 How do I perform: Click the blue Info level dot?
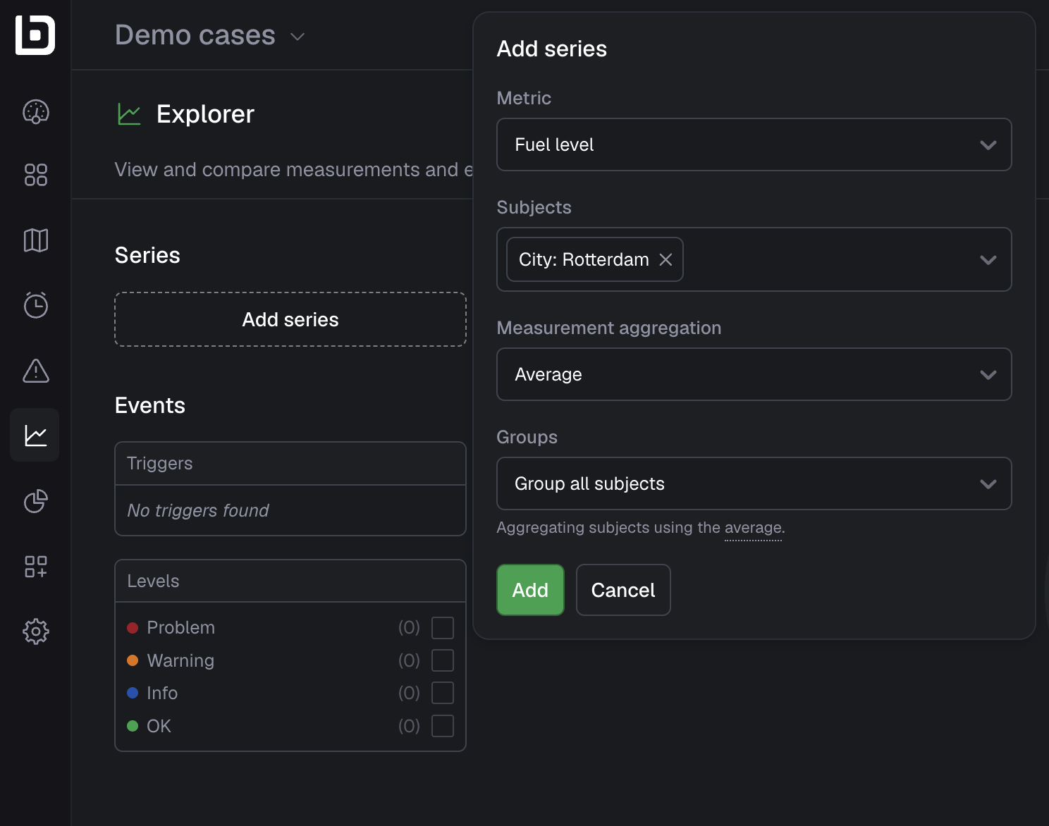pyautogui.click(x=133, y=693)
